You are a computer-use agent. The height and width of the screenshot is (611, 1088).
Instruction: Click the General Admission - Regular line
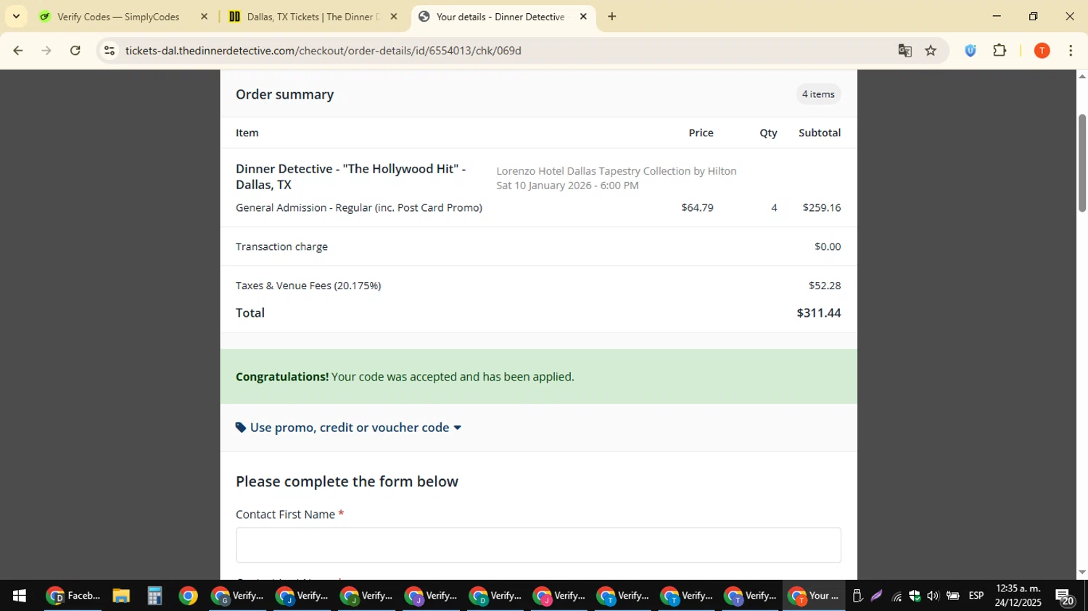coord(359,208)
